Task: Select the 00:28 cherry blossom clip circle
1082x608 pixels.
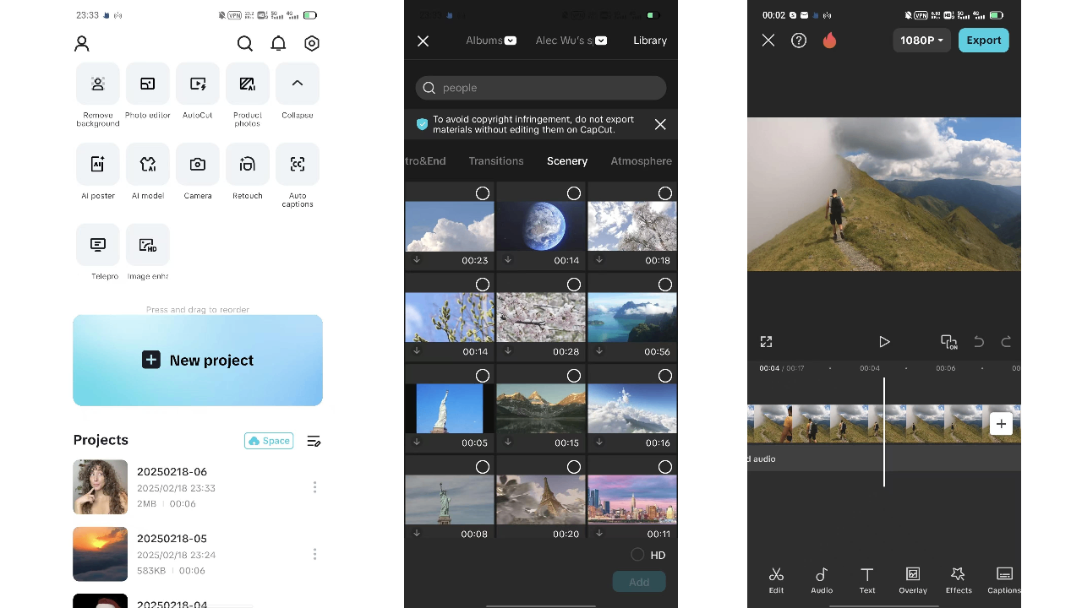Action: [574, 285]
